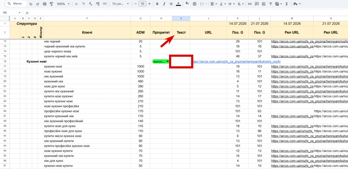Redo the last undone action
The image size is (348, 169).
[37, 4]
